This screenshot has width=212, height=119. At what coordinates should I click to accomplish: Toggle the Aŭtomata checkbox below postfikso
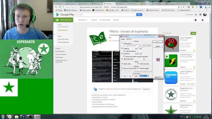pyautogui.click(x=122, y=59)
